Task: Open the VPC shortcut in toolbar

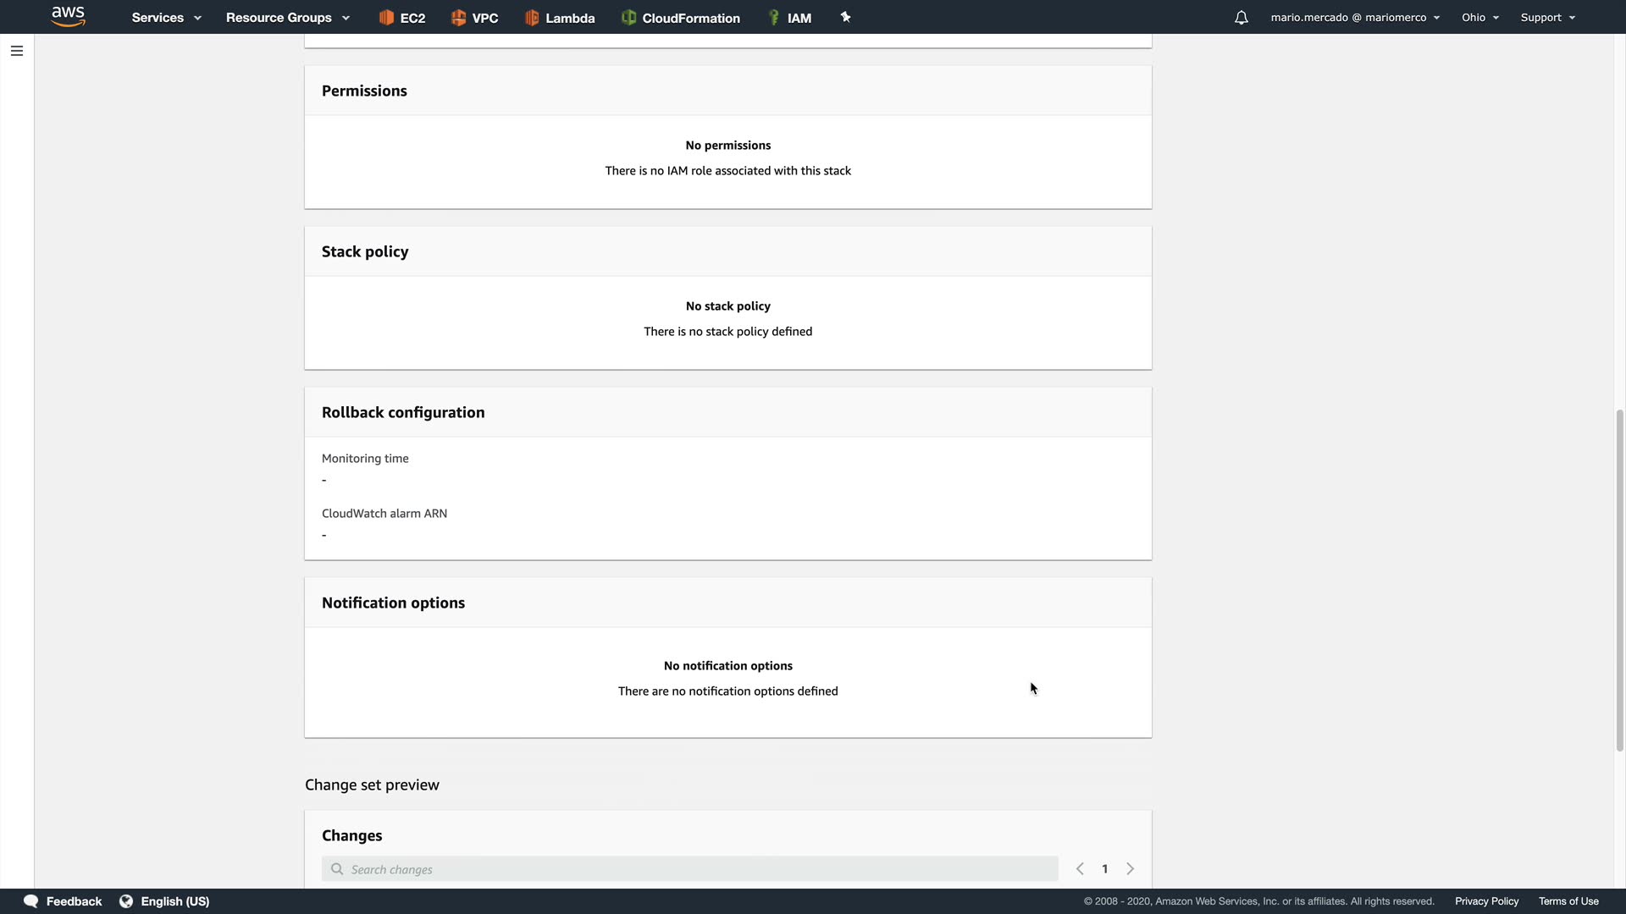Action: tap(474, 18)
